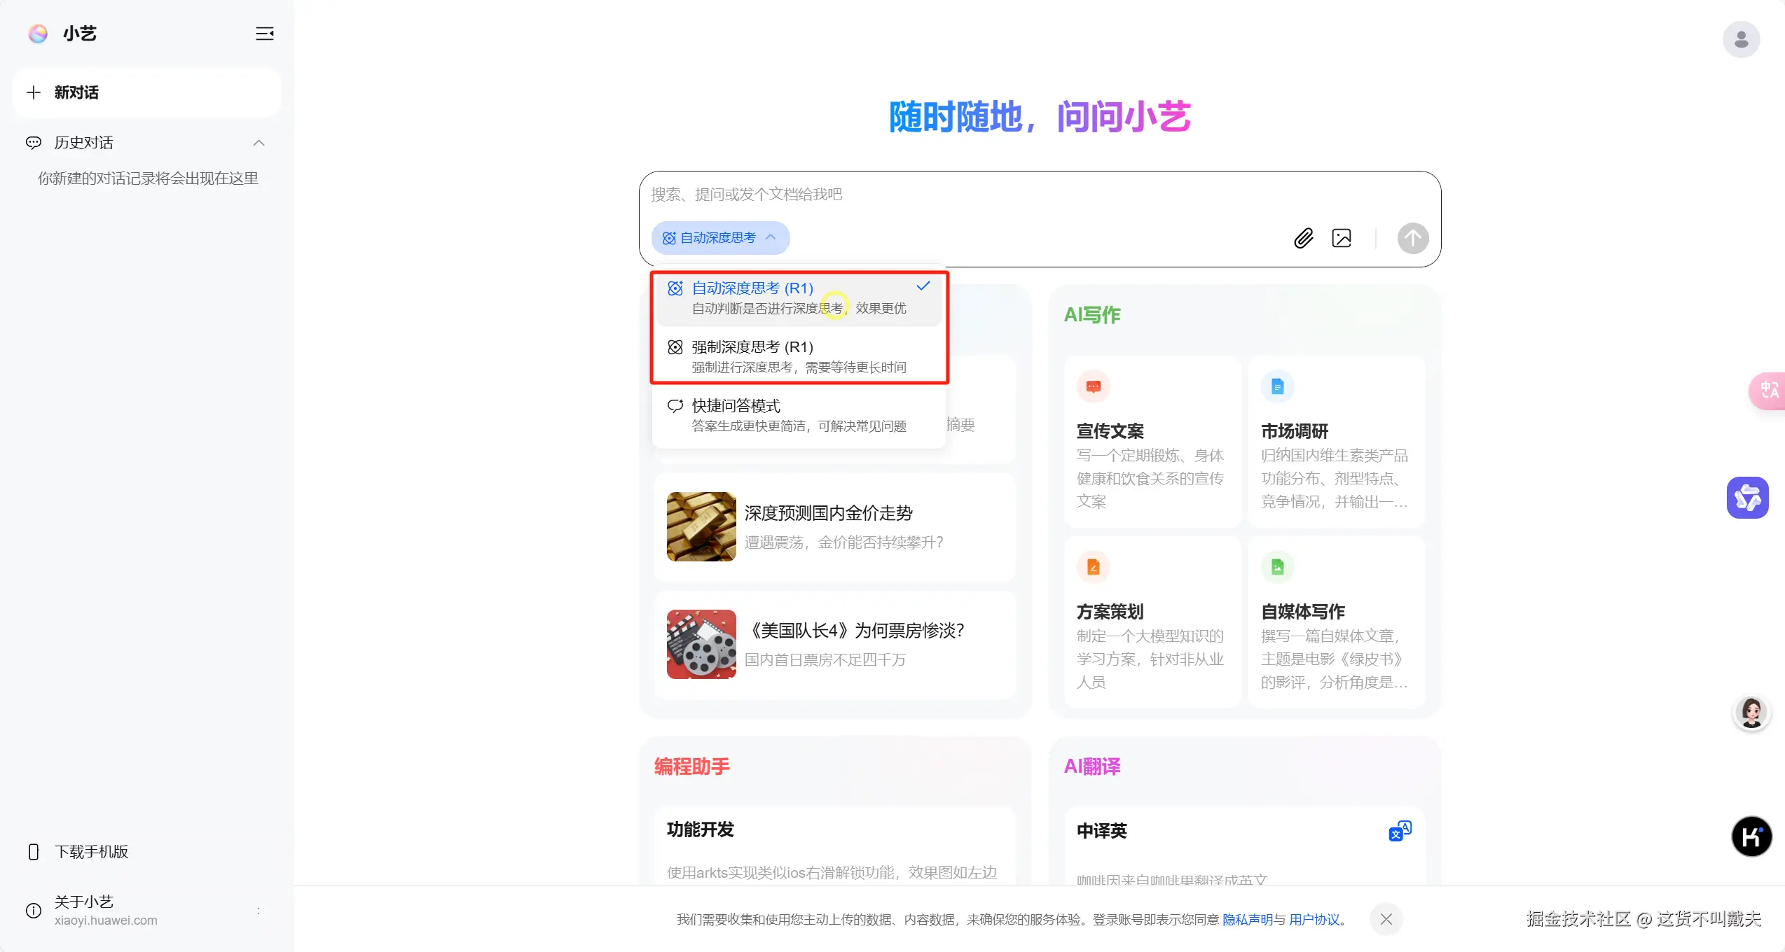Click the gold bars thumbnail for 金价走势
The width and height of the screenshot is (1785, 952).
coord(701,527)
